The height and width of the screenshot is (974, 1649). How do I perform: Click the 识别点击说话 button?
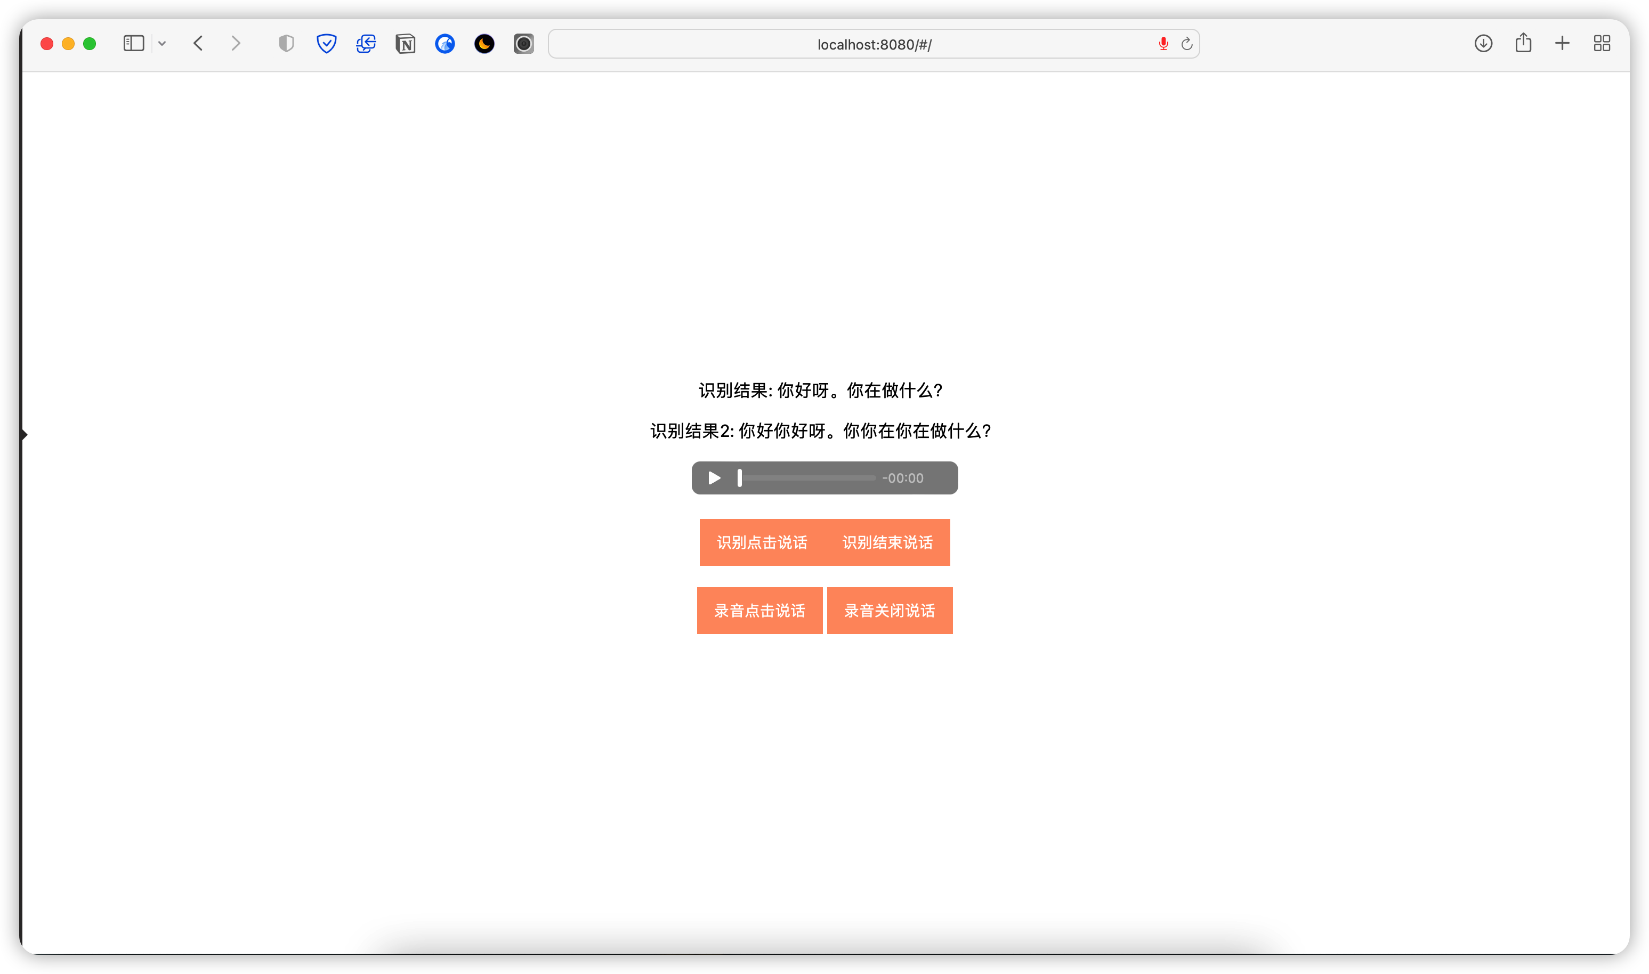pos(762,542)
